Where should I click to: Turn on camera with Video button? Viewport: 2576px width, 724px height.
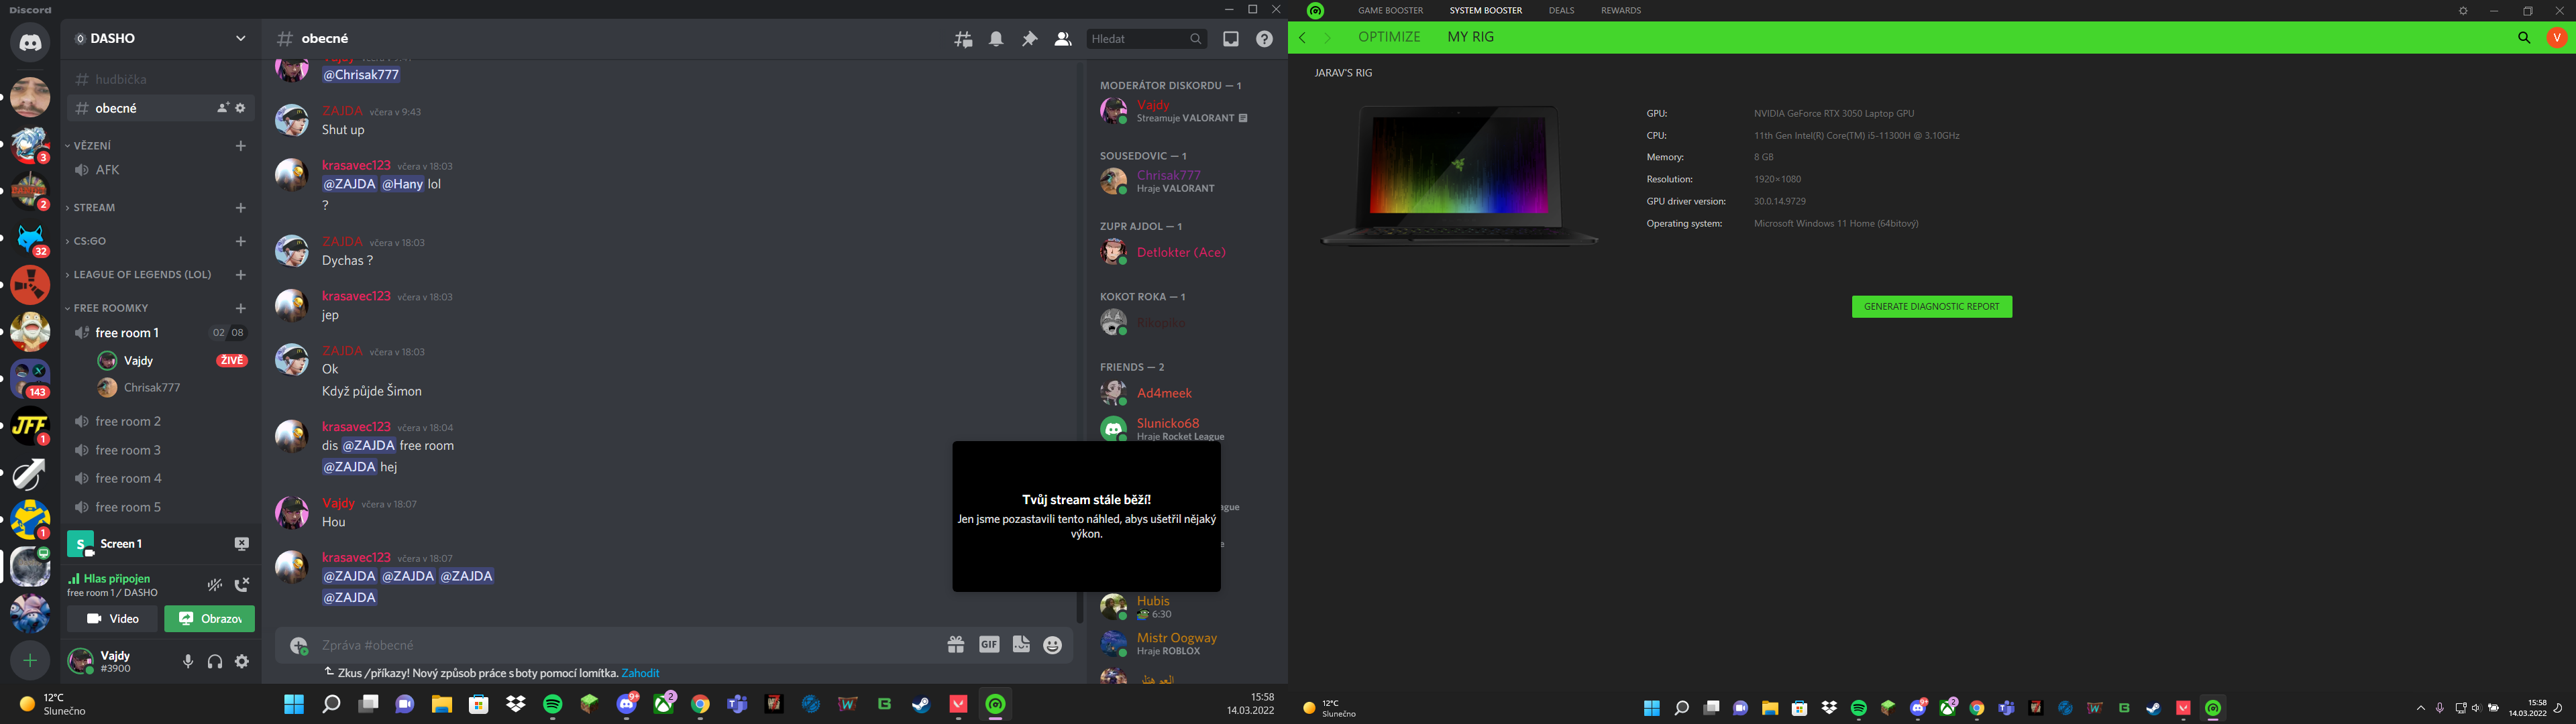[x=112, y=619]
